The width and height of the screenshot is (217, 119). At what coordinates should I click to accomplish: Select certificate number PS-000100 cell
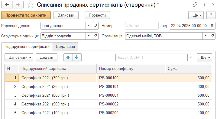click(x=131, y=78)
